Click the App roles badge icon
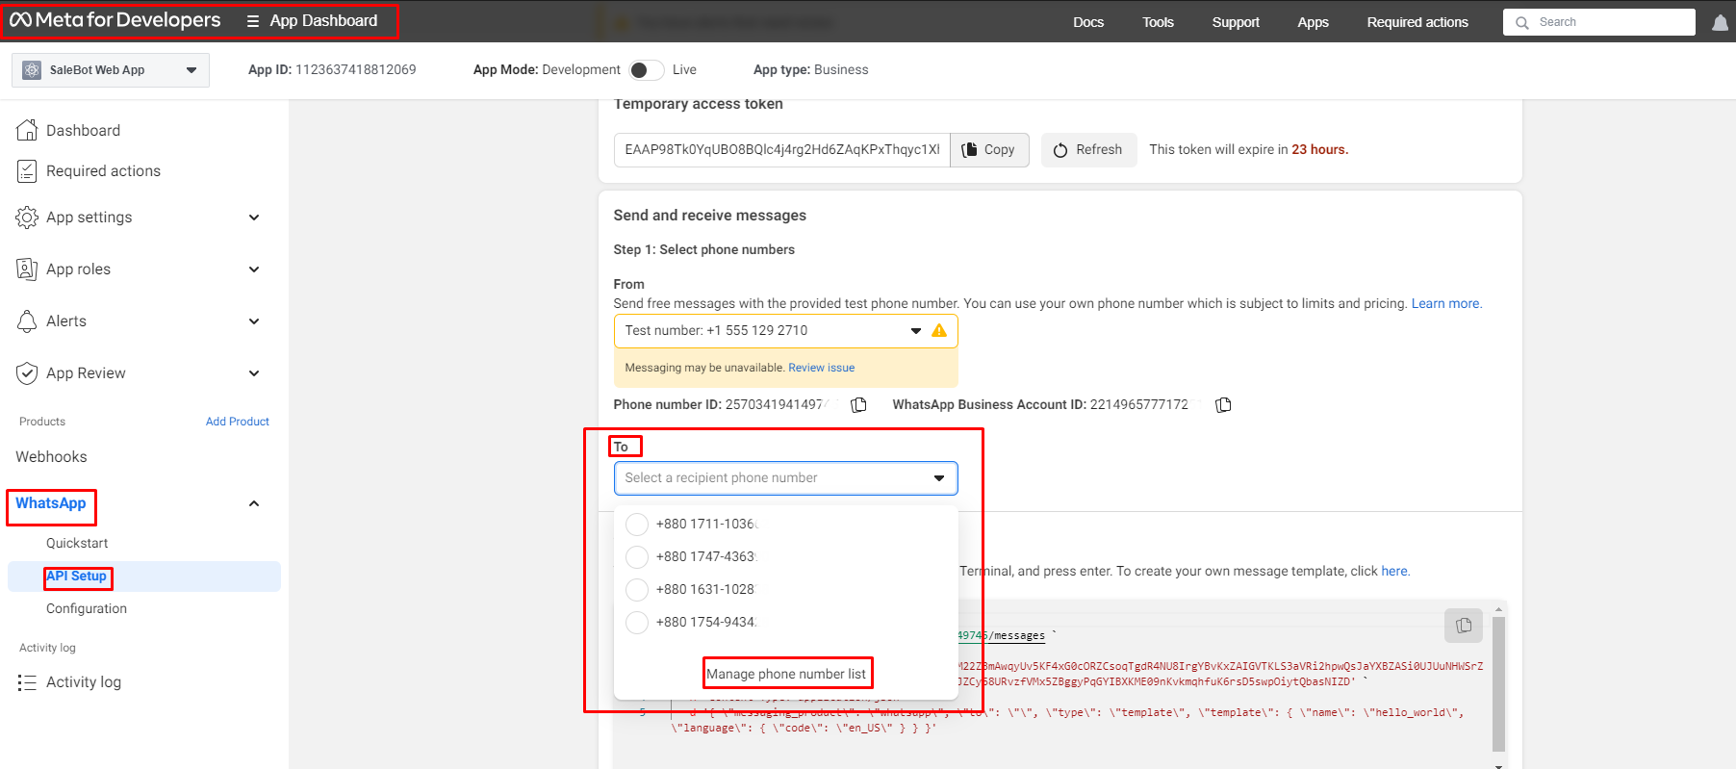Screen dimensions: 1736x769 point(27,269)
